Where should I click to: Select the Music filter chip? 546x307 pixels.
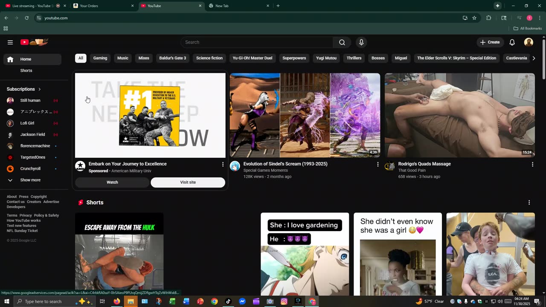123,58
